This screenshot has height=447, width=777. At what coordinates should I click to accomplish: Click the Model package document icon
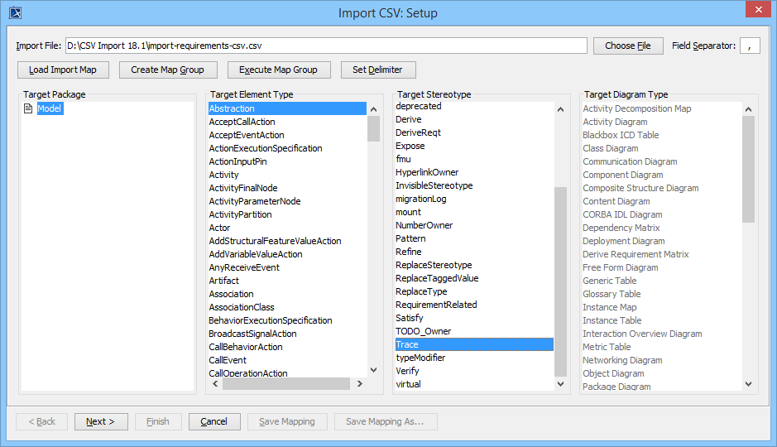tap(28, 108)
